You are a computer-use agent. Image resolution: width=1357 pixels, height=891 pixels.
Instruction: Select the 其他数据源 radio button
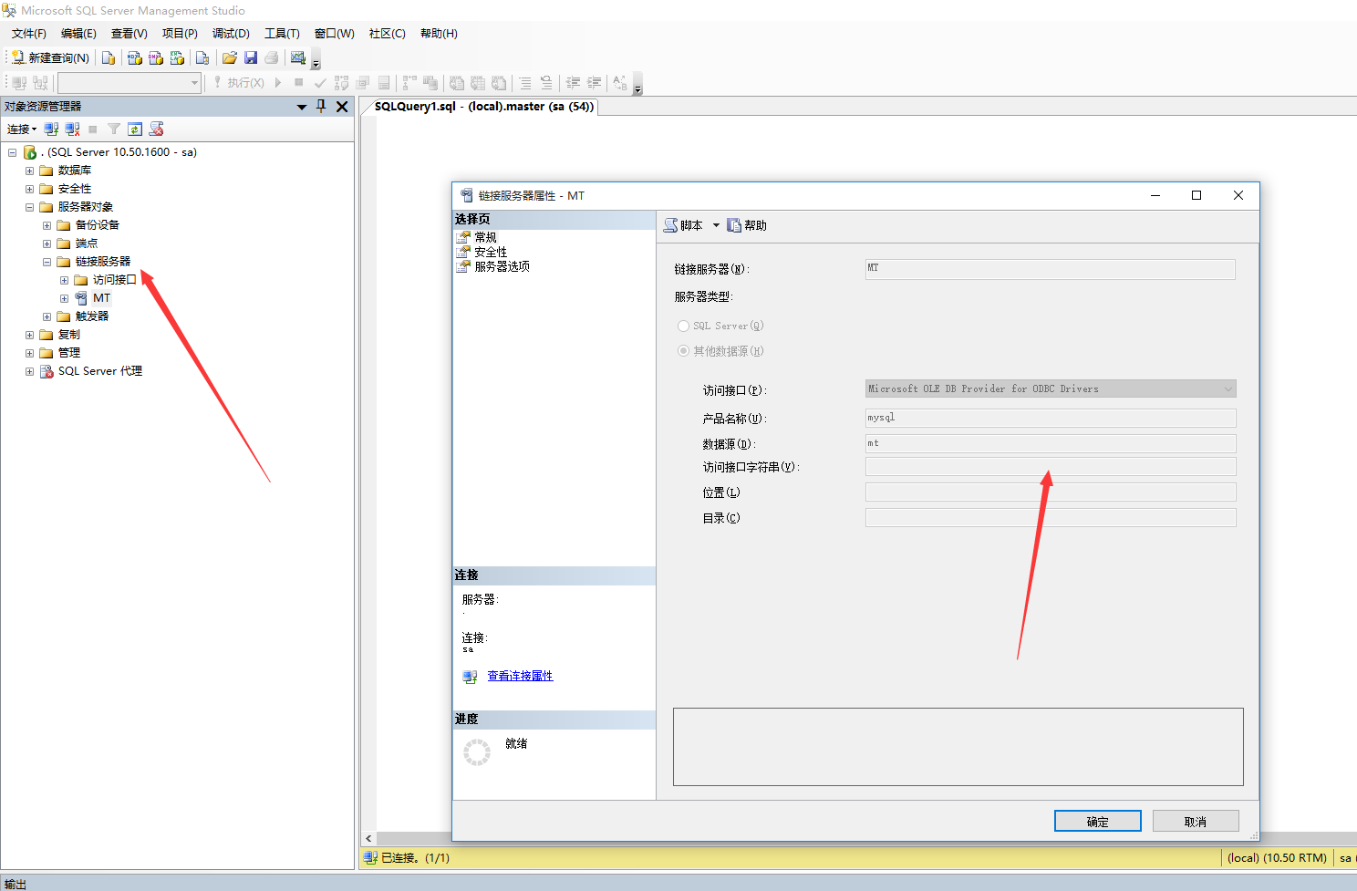[683, 351]
